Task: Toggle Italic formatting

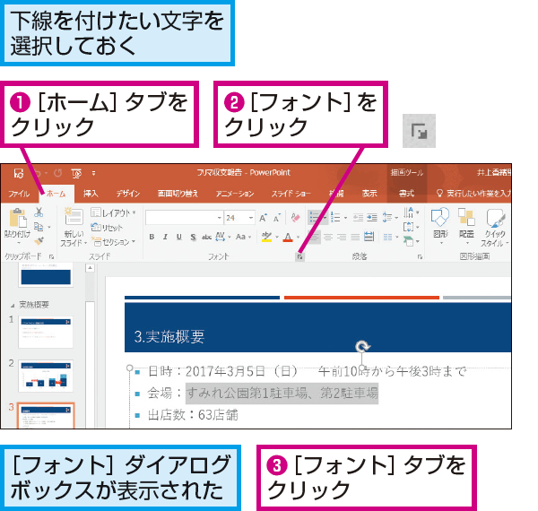Action: [165, 237]
